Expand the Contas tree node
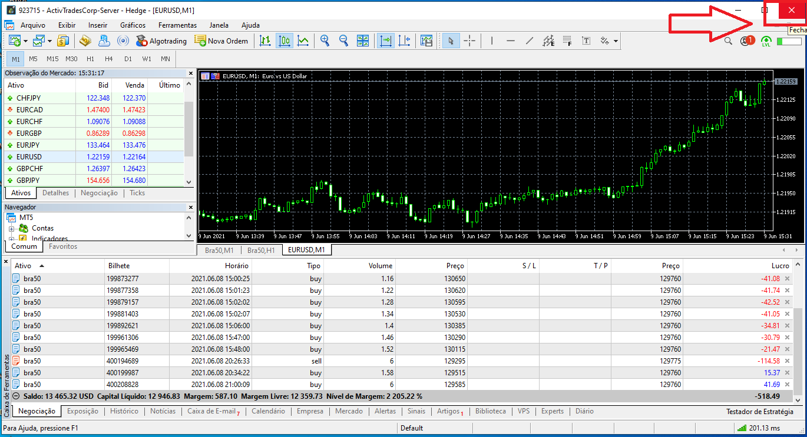Screen dimensions: 807x437 (11, 228)
